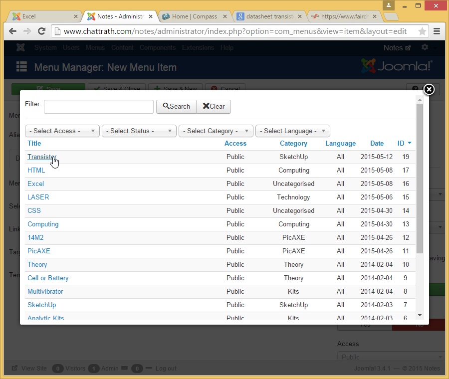Open Chrome hamburger menu

(x=437, y=31)
